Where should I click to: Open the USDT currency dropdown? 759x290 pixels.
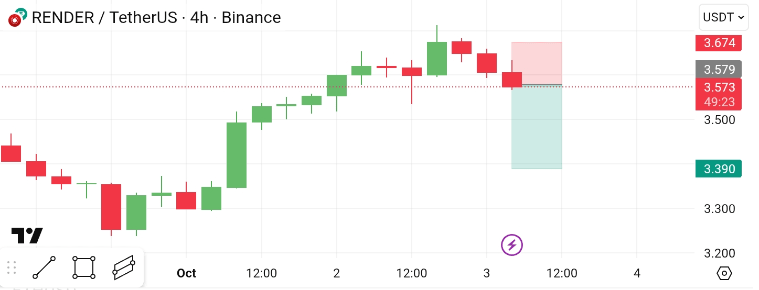pos(723,17)
